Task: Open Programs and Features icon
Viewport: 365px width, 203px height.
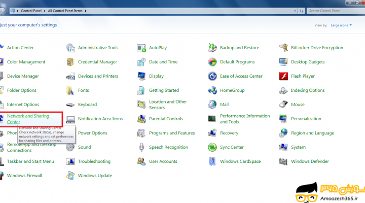Action: point(141,133)
